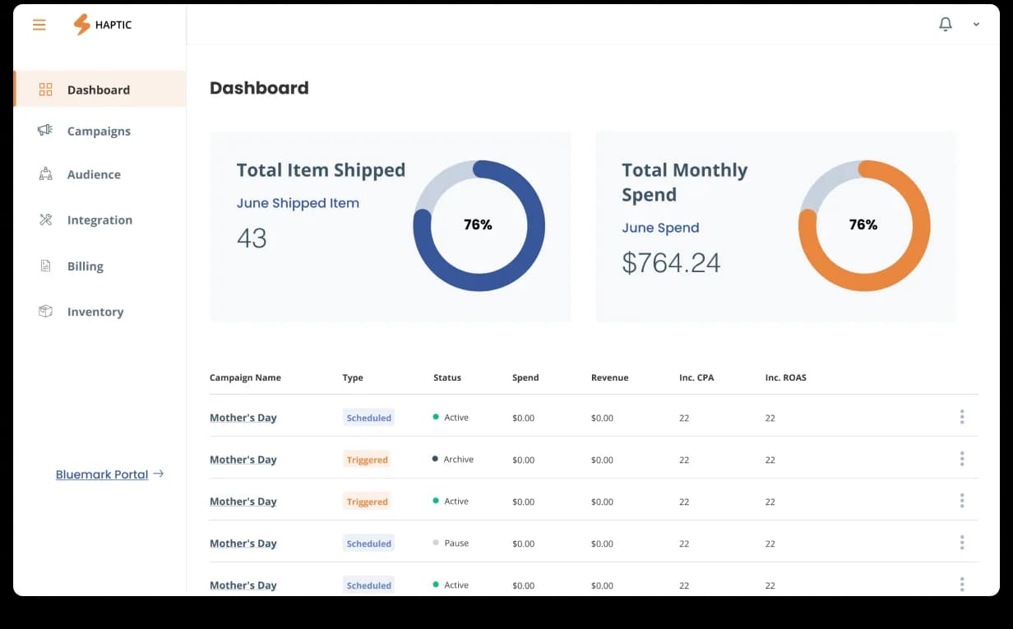Click the Total Item Shipped heading
Image resolution: width=1013 pixels, height=629 pixels.
pyautogui.click(x=321, y=170)
